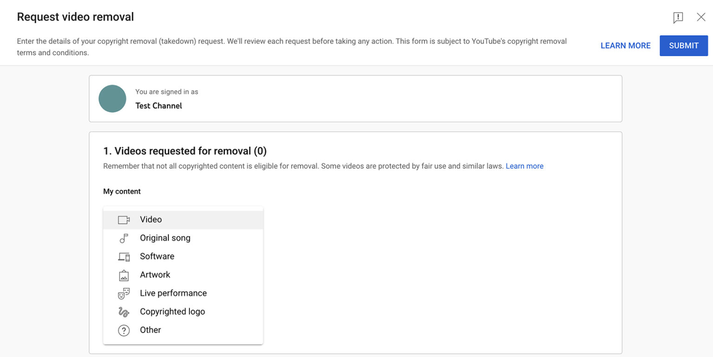
Task: Click the picture icon beside Artwork
Action: pyautogui.click(x=124, y=275)
